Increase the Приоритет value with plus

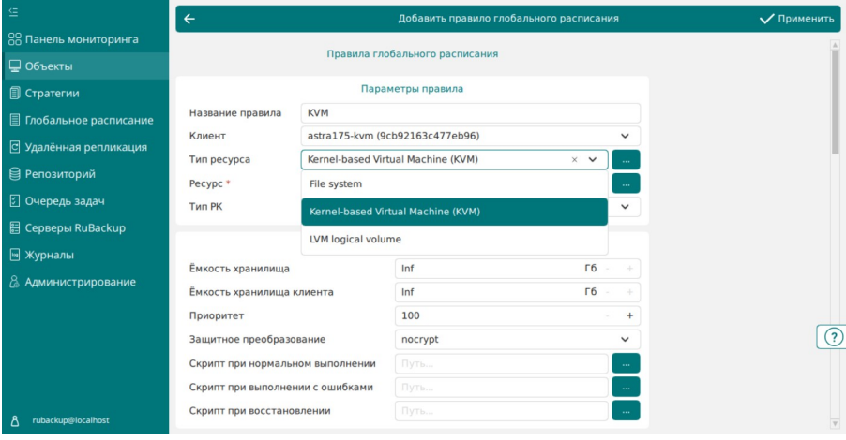629,316
